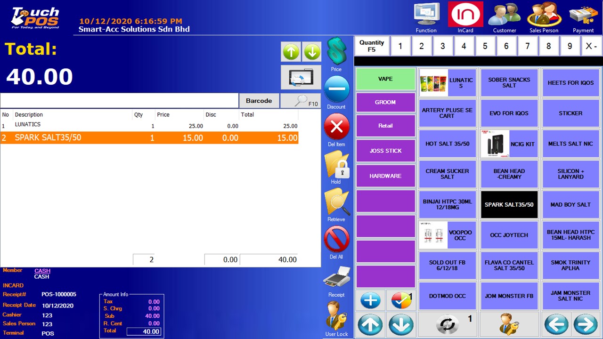Click the barcode entry field
Viewport: 603px width, 339px height.
(x=120, y=101)
